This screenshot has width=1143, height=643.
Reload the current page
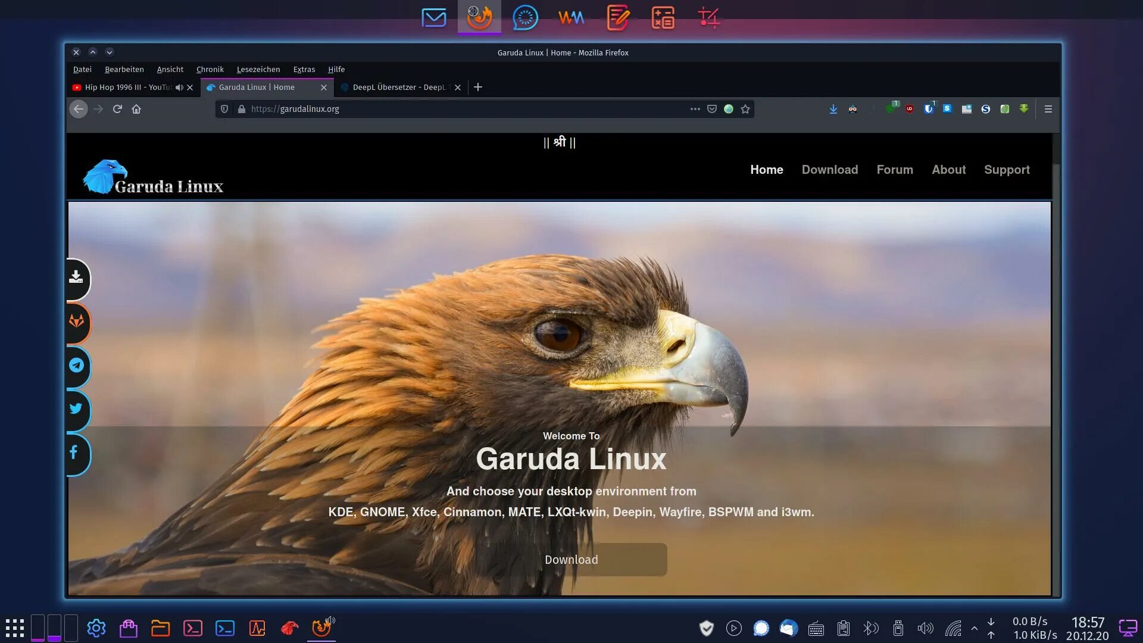pyautogui.click(x=117, y=109)
